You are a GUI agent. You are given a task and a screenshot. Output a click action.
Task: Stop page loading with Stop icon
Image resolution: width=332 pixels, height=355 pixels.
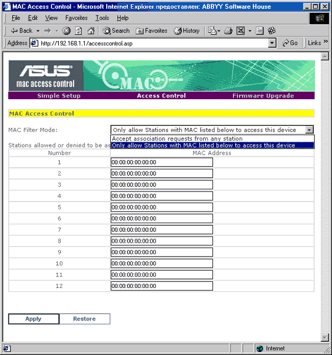(x=66, y=30)
